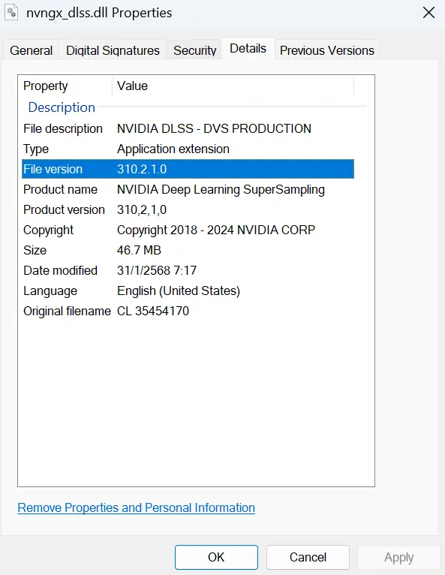The width and height of the screenshot is (445, 575).
Task: Go to the Security tab
Action: click(194, 50)
